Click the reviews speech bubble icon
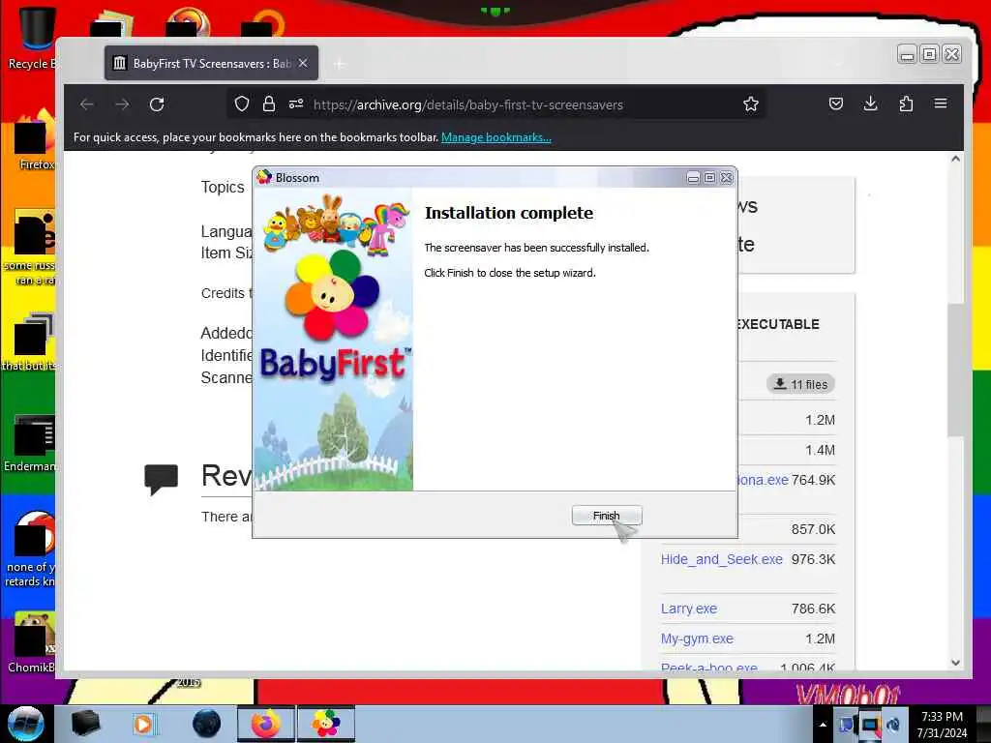Viewport: 991px width, 743px height. click(162, 479)
